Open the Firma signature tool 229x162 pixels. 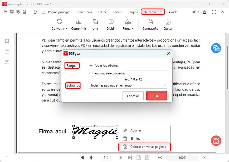point(128,24)
